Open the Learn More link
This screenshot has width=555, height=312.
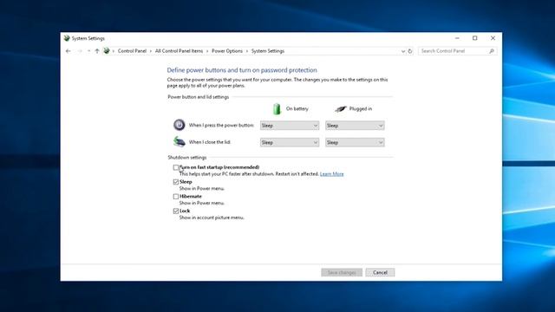(331, 174)
